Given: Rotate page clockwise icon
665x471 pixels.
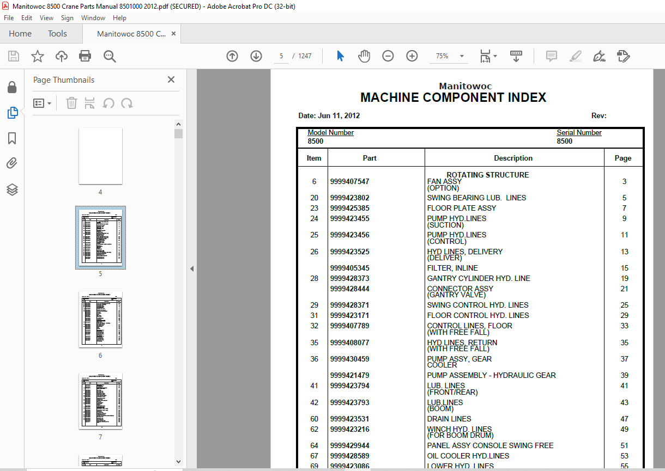Looking at the screenshot, I should tap(127, 103).
